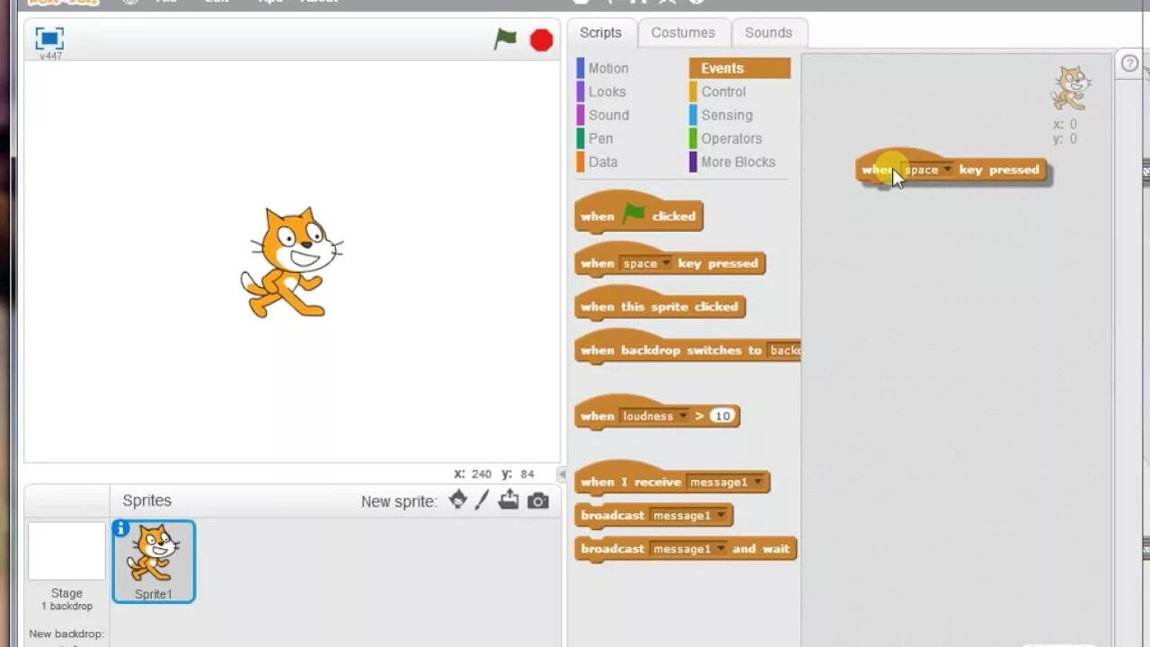Click the when green flag clicked block
Viewport: 1150px width, 647px height.
pyautogui.click(x=638, y=213)
